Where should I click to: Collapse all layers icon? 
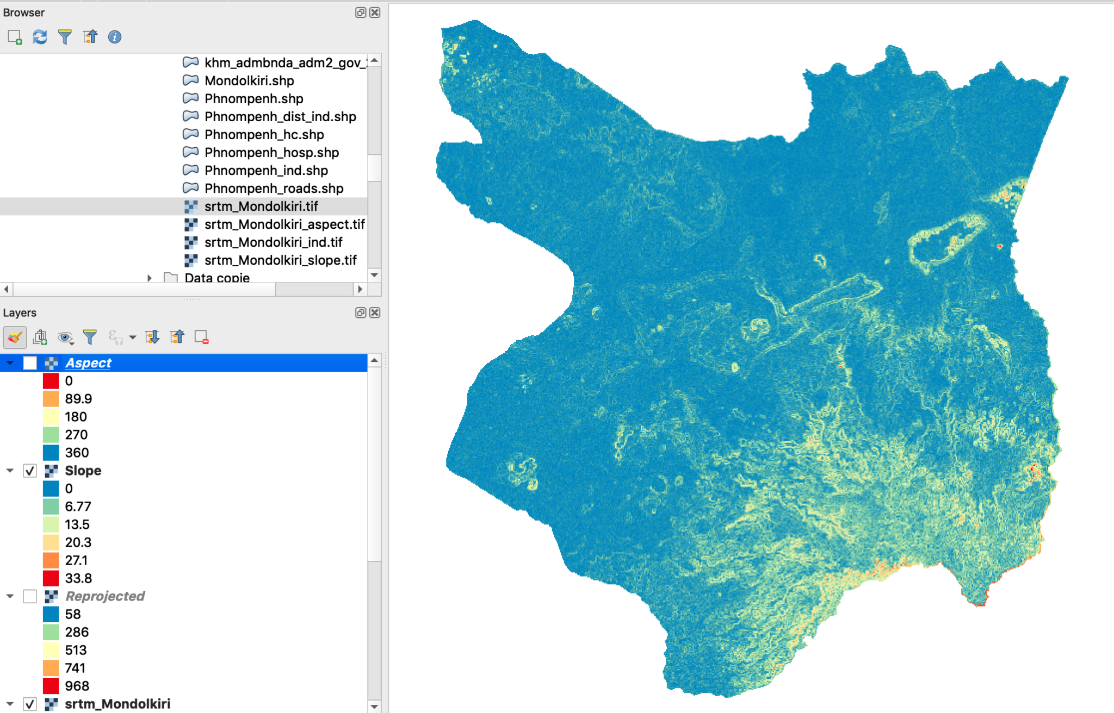coord(177,337)
